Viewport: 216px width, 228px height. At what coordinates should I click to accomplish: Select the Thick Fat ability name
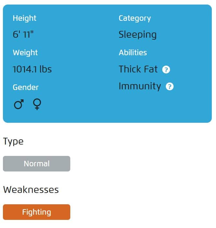tap(138, 69)
